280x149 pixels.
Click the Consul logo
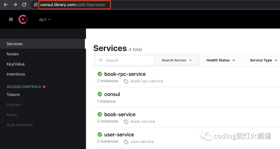pyautogui.click(x=23, y=19)
